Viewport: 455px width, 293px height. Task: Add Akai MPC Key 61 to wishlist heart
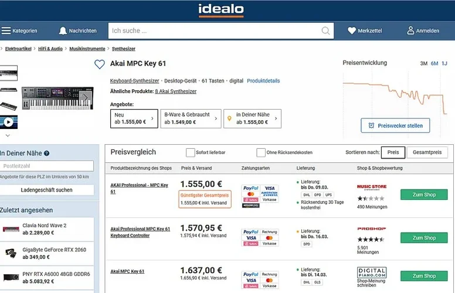100,64
